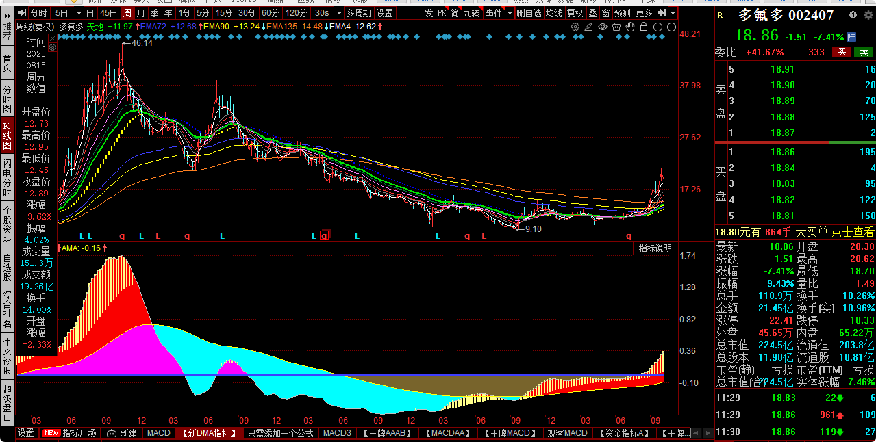Click 删自选 remove from watchlist
The image size is (876, 442).
coord(529,13)
